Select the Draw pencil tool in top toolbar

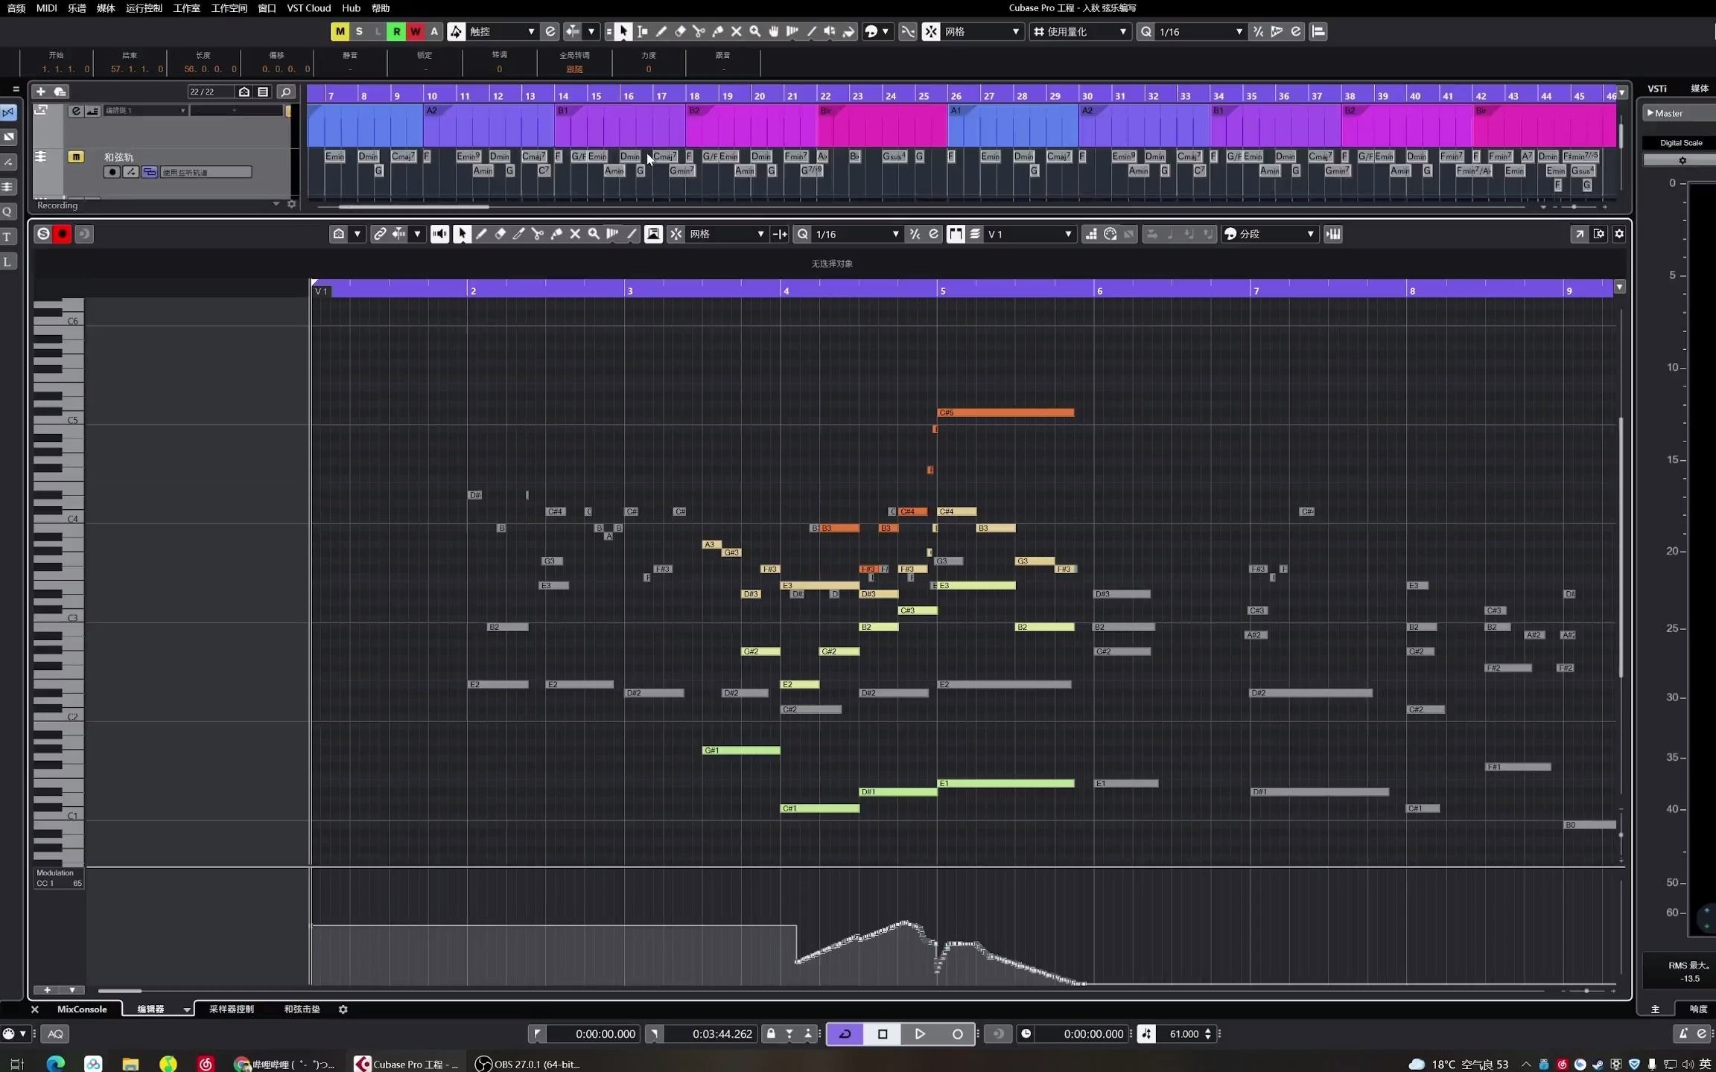[x=661, y=31]
